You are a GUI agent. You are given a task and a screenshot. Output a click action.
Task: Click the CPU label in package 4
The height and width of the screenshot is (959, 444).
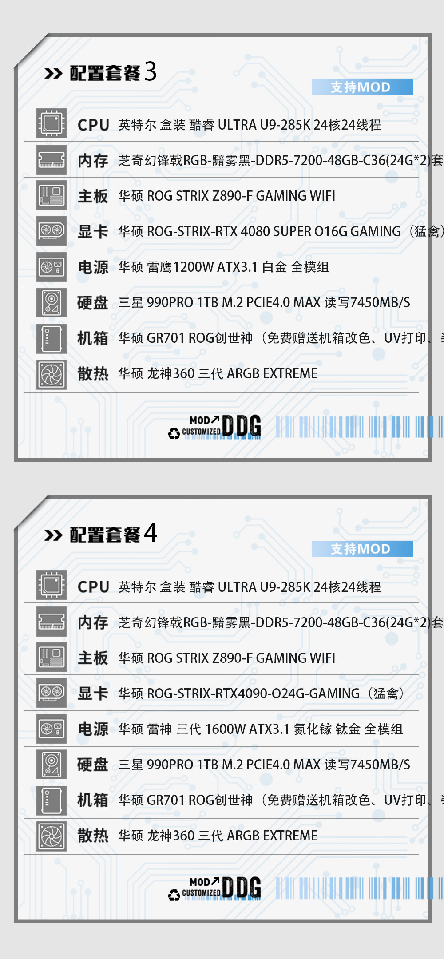tap(93, 587)
